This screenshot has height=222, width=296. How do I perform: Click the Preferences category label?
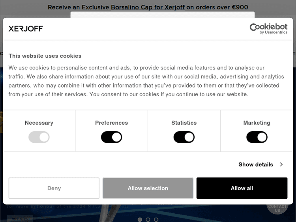(112, 123)
